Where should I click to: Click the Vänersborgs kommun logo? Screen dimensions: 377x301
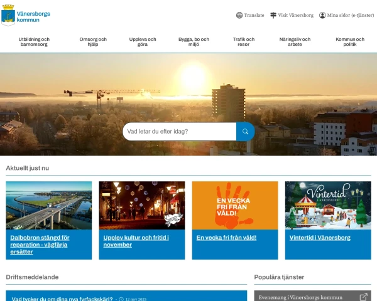coord(26,15)
